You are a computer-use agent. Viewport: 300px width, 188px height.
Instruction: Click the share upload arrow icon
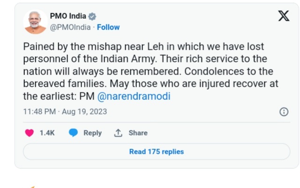click(118, 133)
